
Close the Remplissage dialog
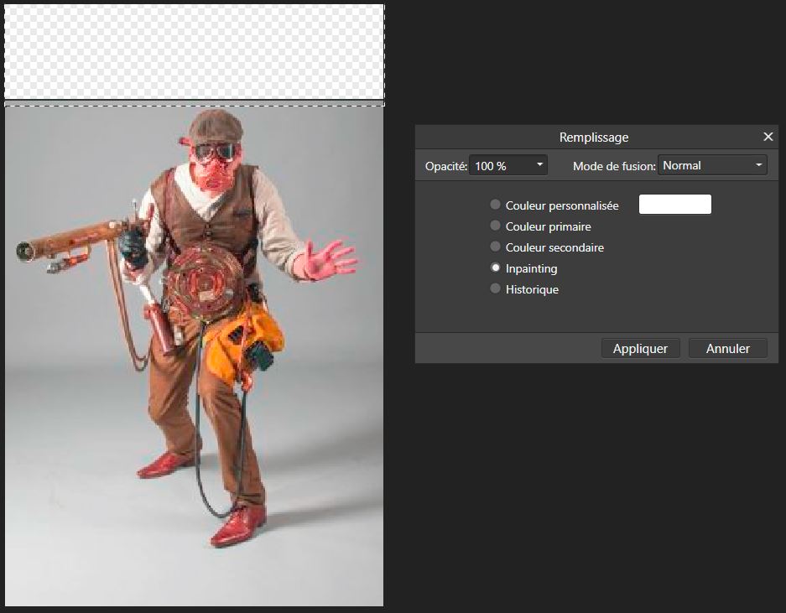(x=768, y=137)
